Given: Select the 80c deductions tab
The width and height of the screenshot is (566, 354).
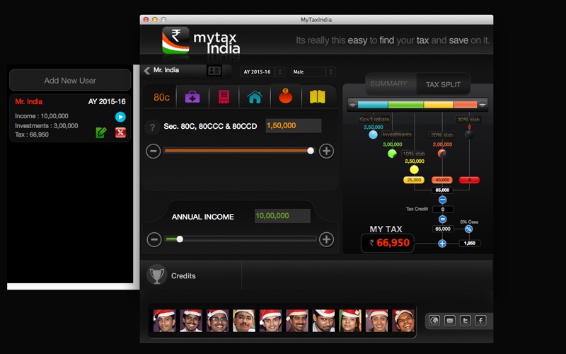Looking at the screenshot, I should click(x=161, y=97).
